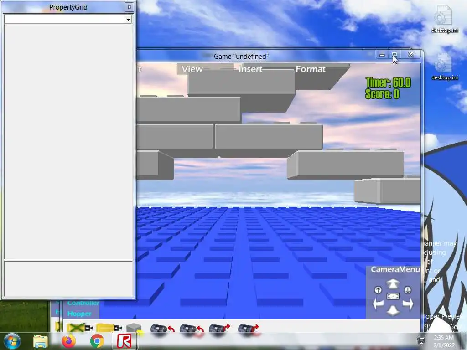
Task: Click the Roblox taskbar icon
Action: [124, 341]
